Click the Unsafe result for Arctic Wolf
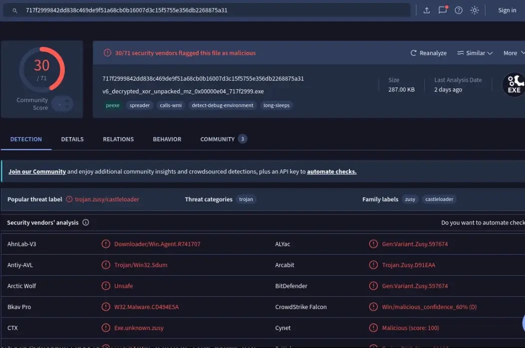The width and height of the screenshot is (525, 348). point(124,286)
